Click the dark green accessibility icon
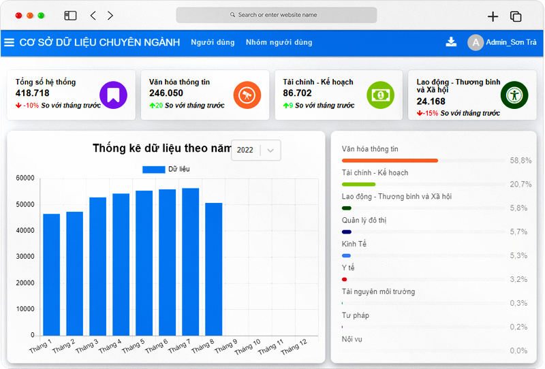This screenshot has width=545, height=369. pos(514,95)
